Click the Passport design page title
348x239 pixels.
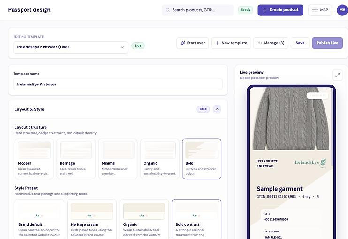click(29, 10)
